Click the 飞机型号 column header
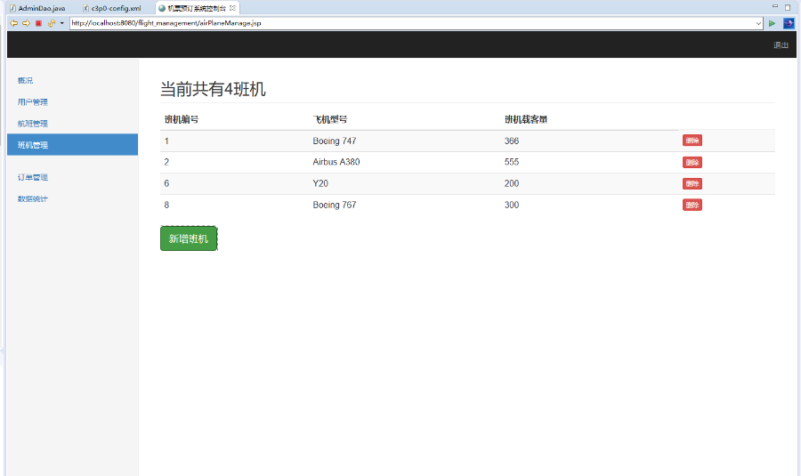 click(330, 119)
